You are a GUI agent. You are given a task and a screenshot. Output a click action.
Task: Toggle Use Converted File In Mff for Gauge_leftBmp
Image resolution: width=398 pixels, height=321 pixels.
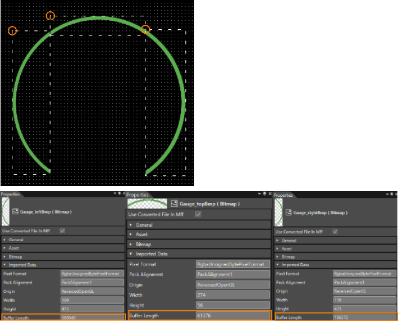point(62,231)
